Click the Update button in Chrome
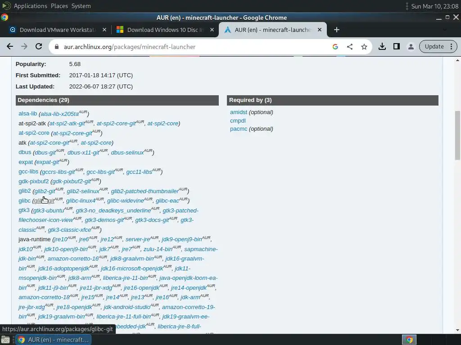461x345 pixels. pyautogui.click(x=434, y=46)
